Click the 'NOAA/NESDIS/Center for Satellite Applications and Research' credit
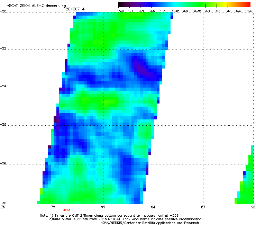The height and width of the screenshot is (225, 256). coord(149,223)
